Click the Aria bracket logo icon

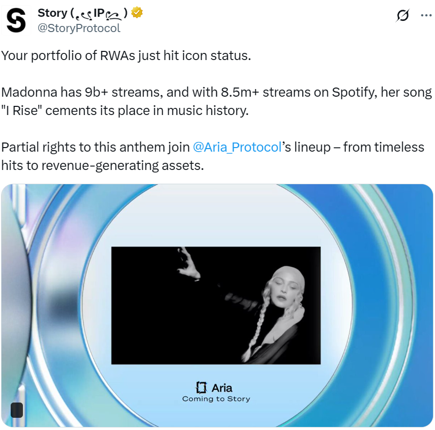pos(201,387)
